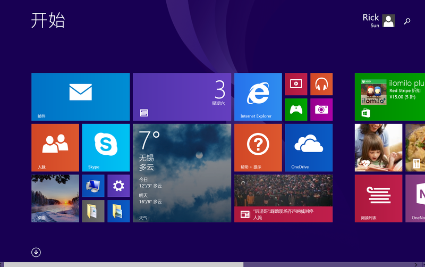Open the OneDrive tile
Image resolution: width=425 pixels, height=267 pixels.
point(308,147)
